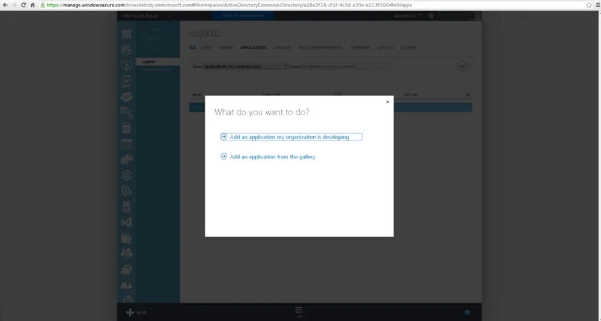
Task: Click the NEW plus button
Action: [x=136, y=313]
